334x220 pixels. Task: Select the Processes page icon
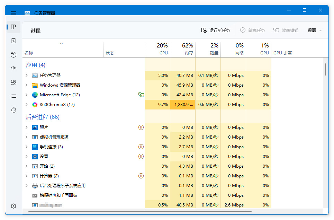13,27
